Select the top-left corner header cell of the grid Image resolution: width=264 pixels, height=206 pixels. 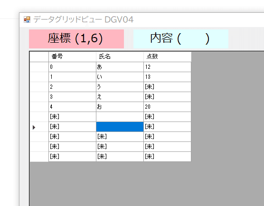[x=39, y=56]
